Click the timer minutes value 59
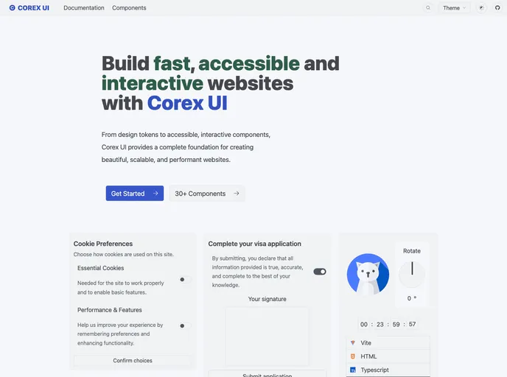Image resolution: width=507 pixels, height=377 pixels. click(x=396, y=324)
